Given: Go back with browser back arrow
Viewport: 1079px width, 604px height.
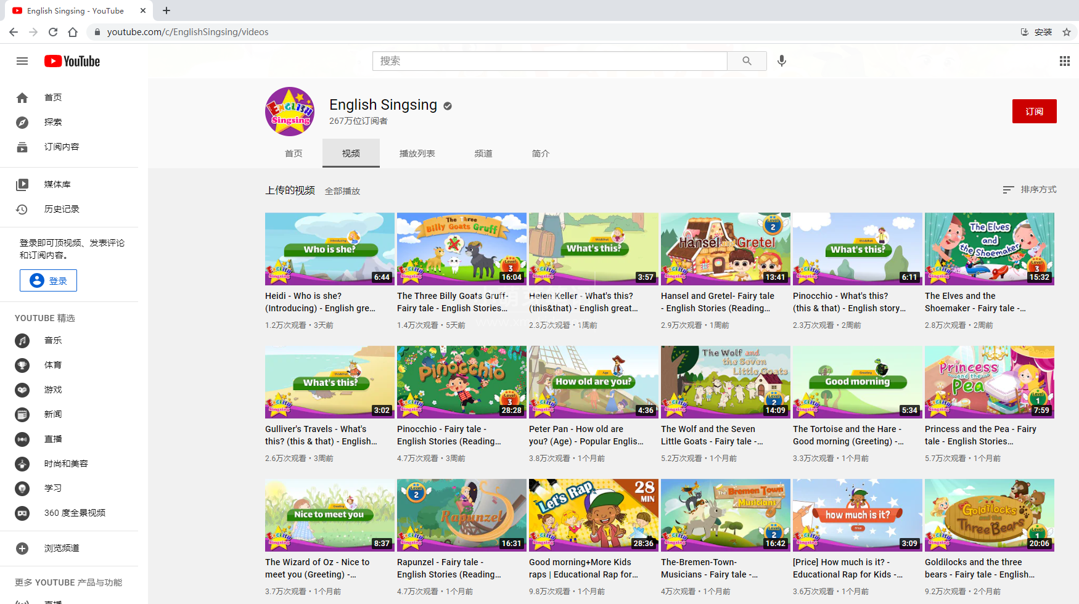Looking at the screenshot, I should (14, 32).
